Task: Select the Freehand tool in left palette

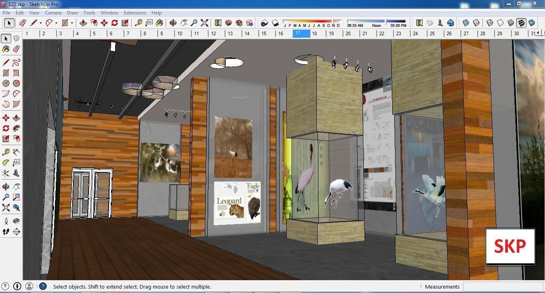Action: tap(16, 62)
